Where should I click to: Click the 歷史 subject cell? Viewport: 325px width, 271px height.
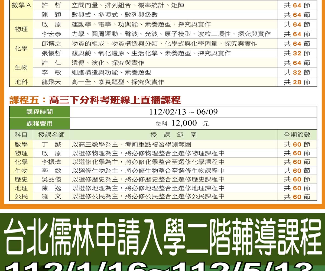pos(21,179)
